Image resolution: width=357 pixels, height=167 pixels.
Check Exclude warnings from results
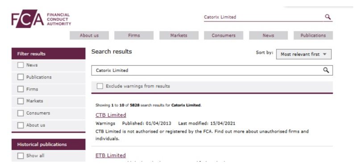pos(100,86)
